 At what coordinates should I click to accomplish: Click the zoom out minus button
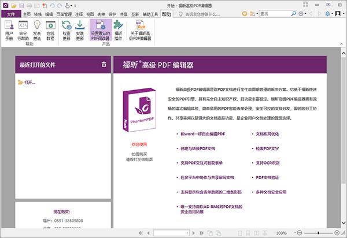point(300,233)
